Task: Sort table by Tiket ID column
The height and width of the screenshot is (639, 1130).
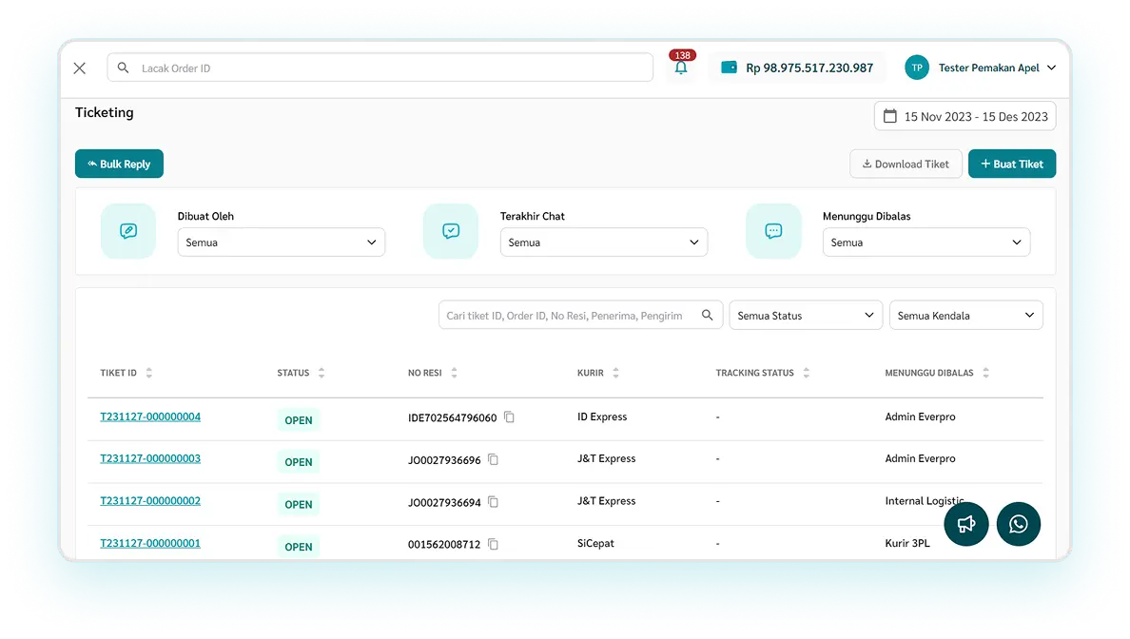Action: pyautogui.click(x=149, y=374)
